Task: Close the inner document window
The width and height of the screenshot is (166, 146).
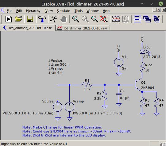Action: pyautogui.click(x=164, y=10)
